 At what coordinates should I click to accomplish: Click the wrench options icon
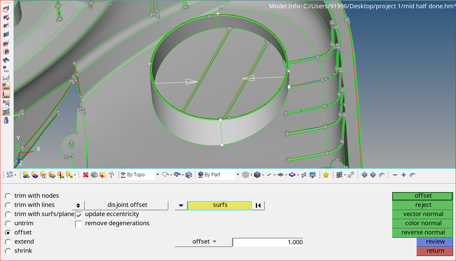(351, 175)
